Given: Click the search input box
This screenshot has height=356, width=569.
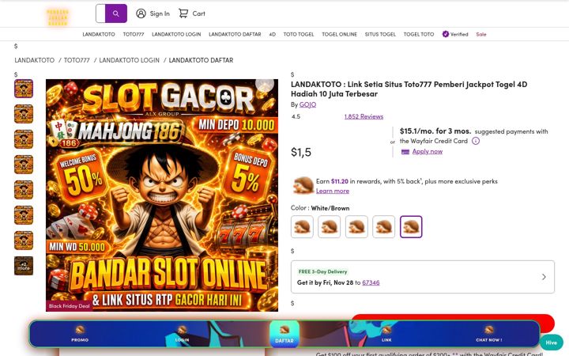Looking at the screenshot, I should (100, 13).
